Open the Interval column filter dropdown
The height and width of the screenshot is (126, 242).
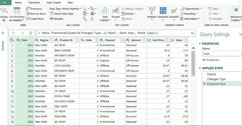point(144,40)
